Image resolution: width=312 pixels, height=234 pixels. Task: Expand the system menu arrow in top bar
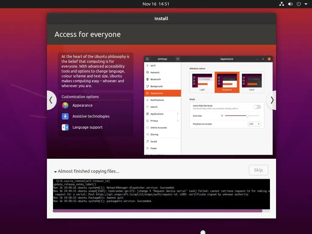pyautogui.click(x=306, y=4)
